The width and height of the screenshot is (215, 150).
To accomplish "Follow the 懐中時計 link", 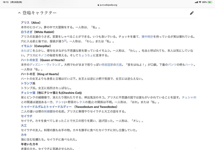I will 147,37.
